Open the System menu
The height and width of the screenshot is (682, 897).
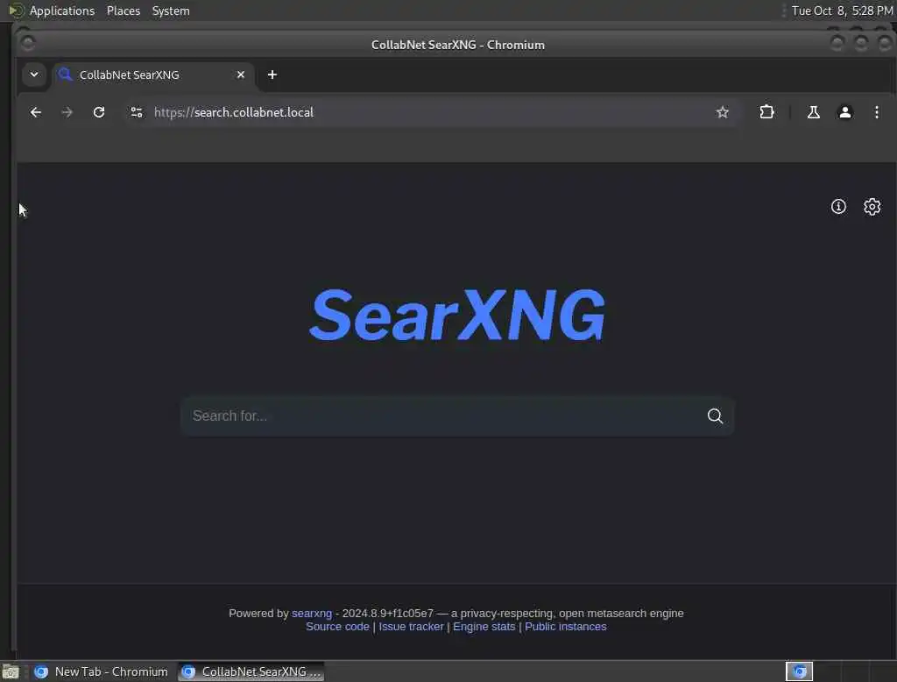tap(171, 11)
